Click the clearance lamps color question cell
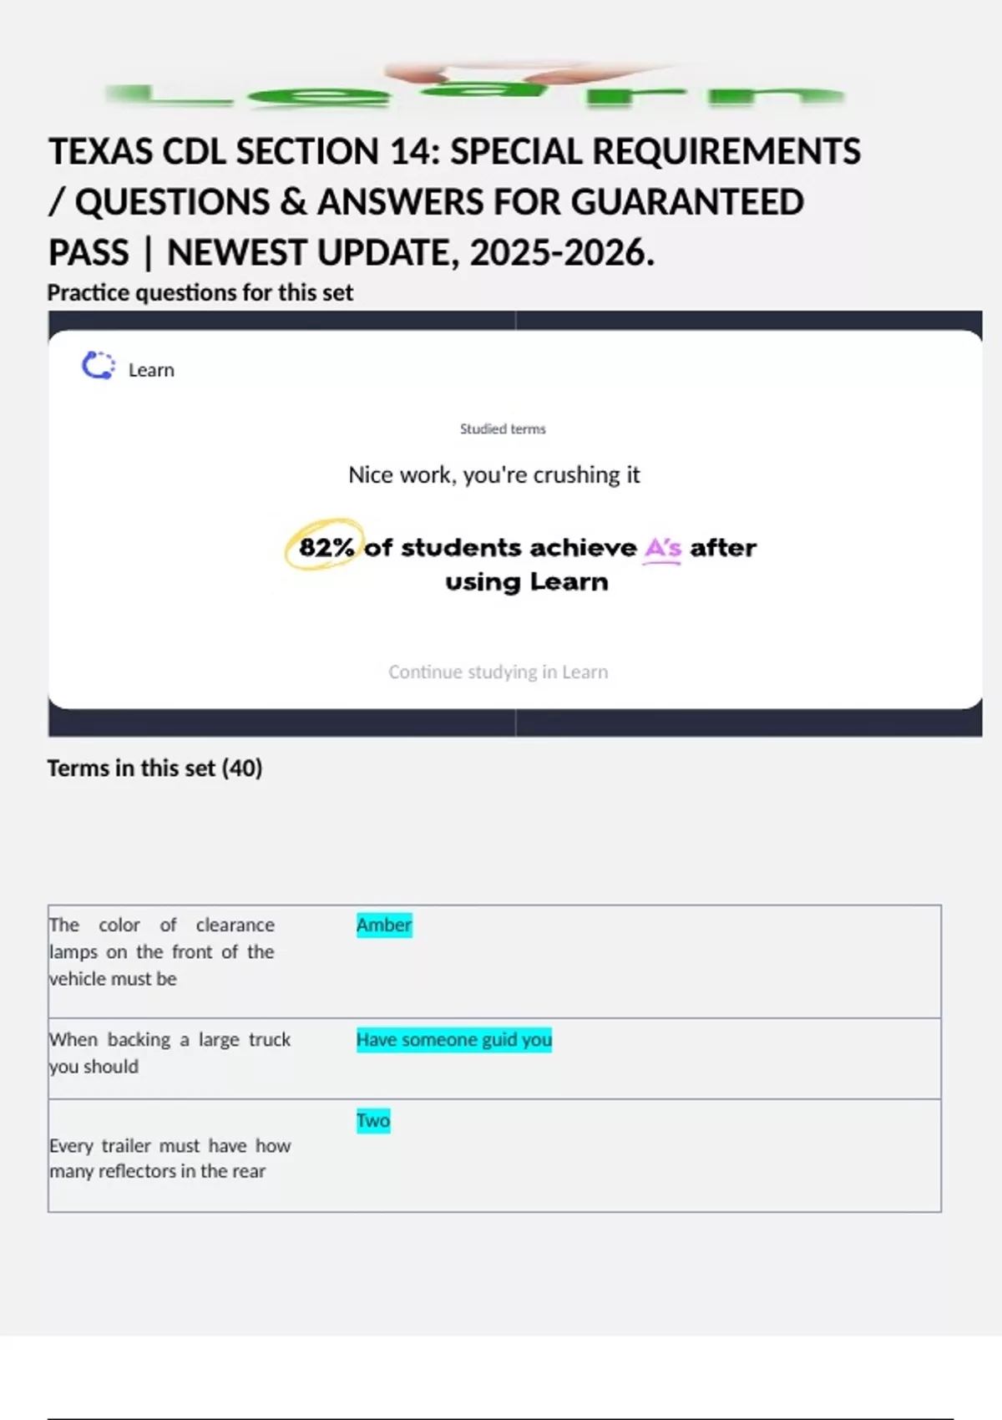Viewport: 1002px width, 1420px height. (x=162, y=952)
